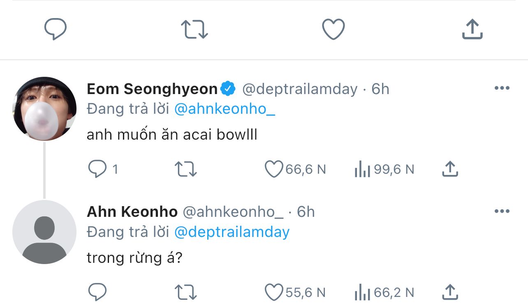Share the main tweet at top
The image size is (528, 308).
pos(472,30)
